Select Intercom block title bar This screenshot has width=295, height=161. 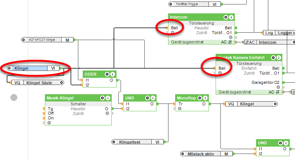coord(201,17)
